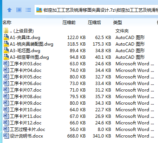Click Word icon of 工序卡片07.doc
This screenshot has height=143, width=158.
tap(6, 90)
